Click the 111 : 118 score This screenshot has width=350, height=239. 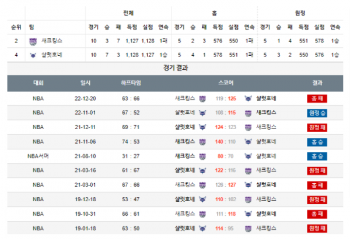point(226,214)
